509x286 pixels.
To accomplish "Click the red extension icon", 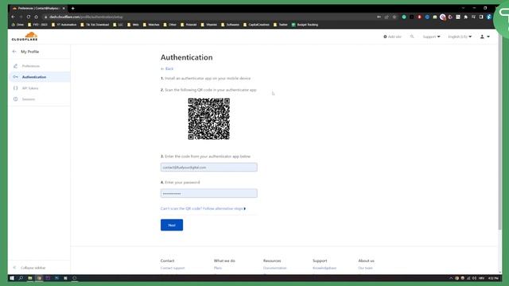I will (x=419, y=17).
